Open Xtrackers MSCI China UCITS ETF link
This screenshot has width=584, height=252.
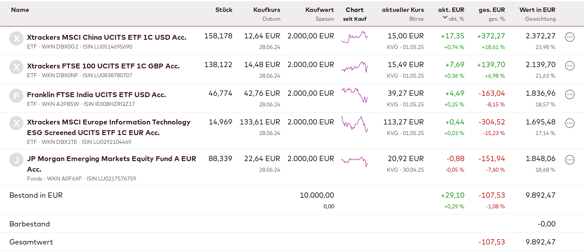click(x=107, y=37)
